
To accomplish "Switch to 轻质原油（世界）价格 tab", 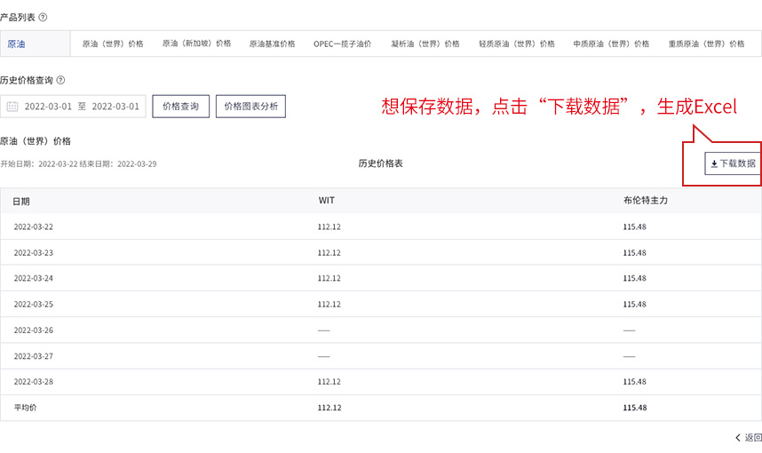I will [516, 44].
